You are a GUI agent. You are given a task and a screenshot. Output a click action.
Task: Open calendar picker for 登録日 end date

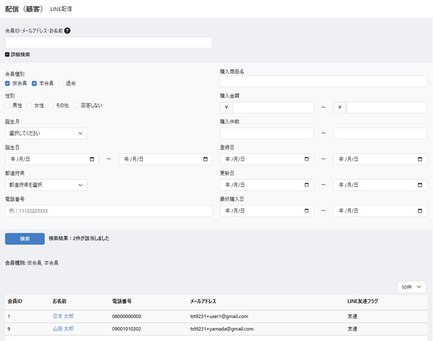pos(420,159)
